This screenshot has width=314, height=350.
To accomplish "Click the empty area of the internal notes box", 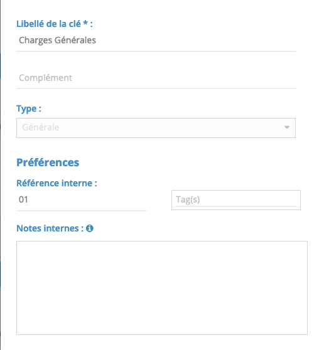I will [x=162, y=288].
